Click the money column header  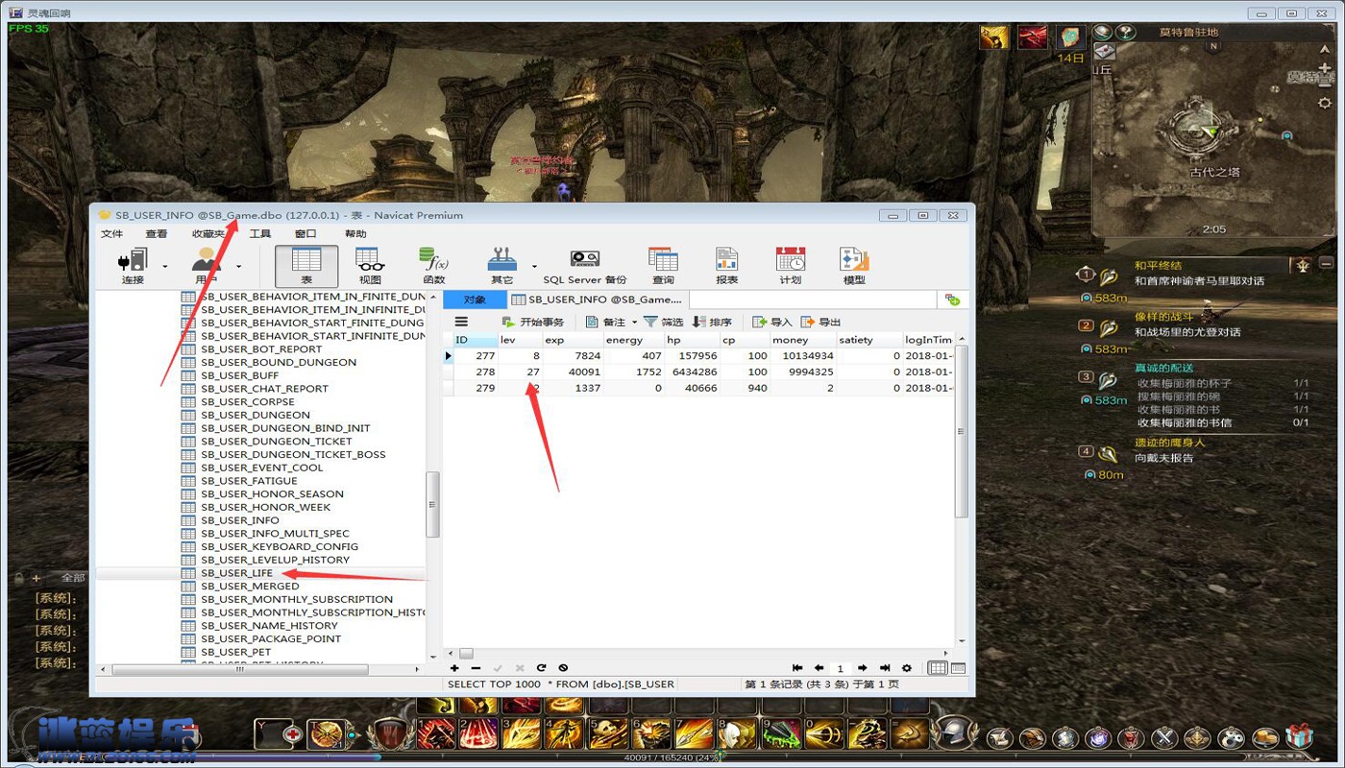pos(802,340)
